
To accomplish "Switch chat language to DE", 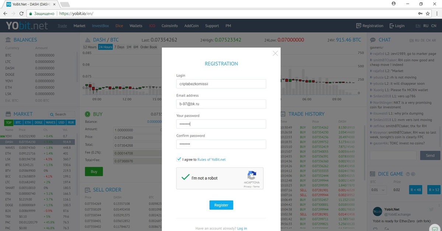I will point(423,40).
